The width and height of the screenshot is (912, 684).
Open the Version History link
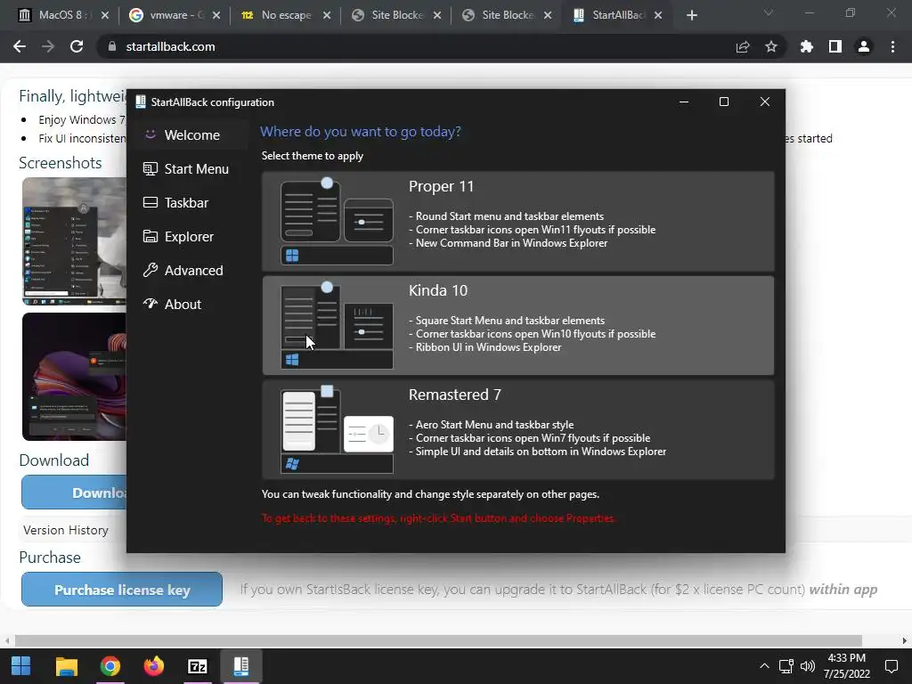(66, 530)
